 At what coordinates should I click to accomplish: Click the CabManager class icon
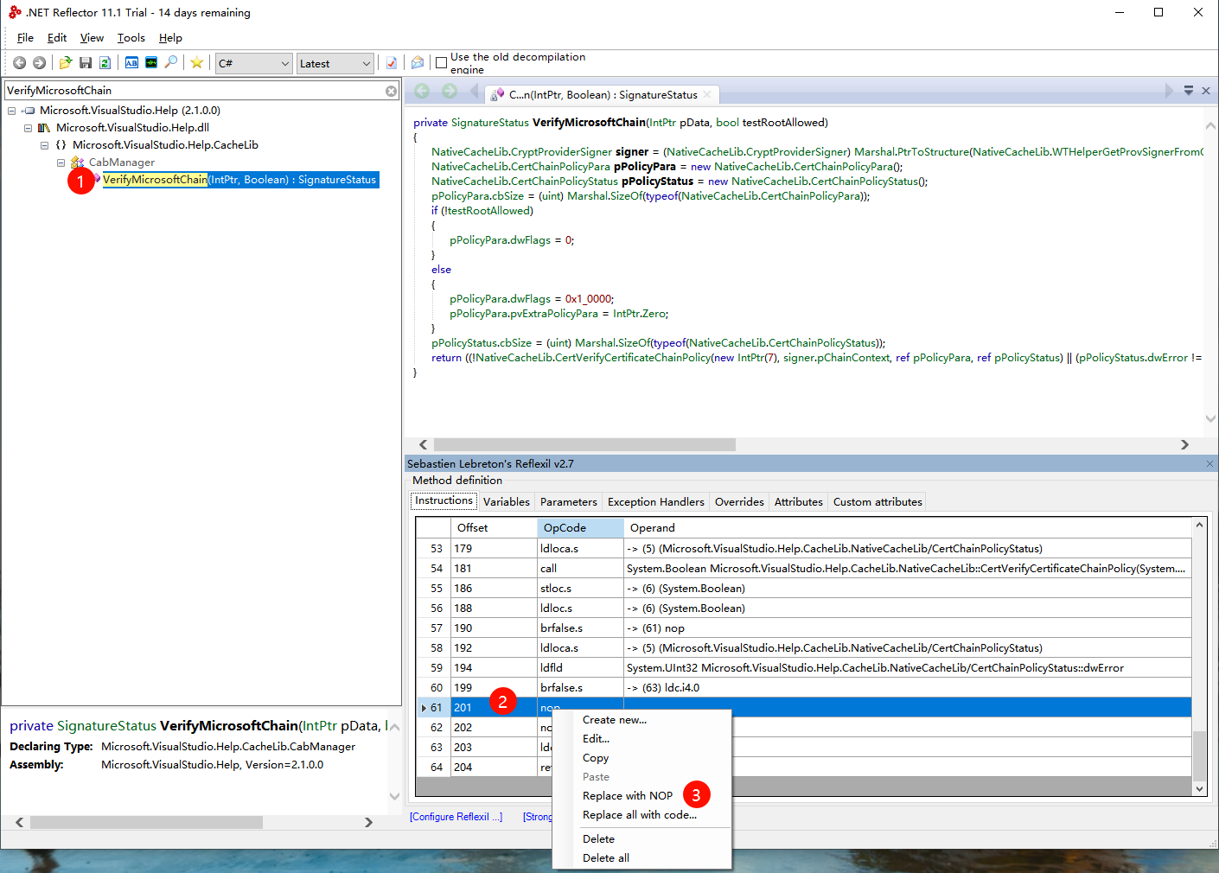78,162
